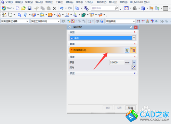Click the delete X icon in toolbar
This screenshot has height=124, width=171.
coord(55,8)
